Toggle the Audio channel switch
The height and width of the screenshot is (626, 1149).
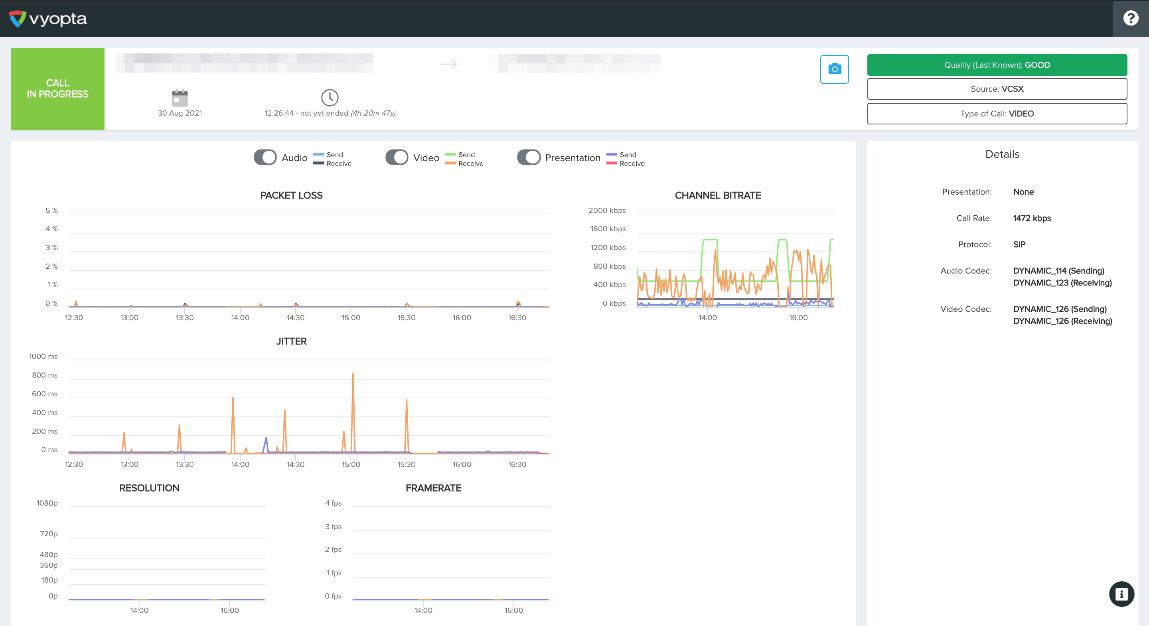pos(265,157)
